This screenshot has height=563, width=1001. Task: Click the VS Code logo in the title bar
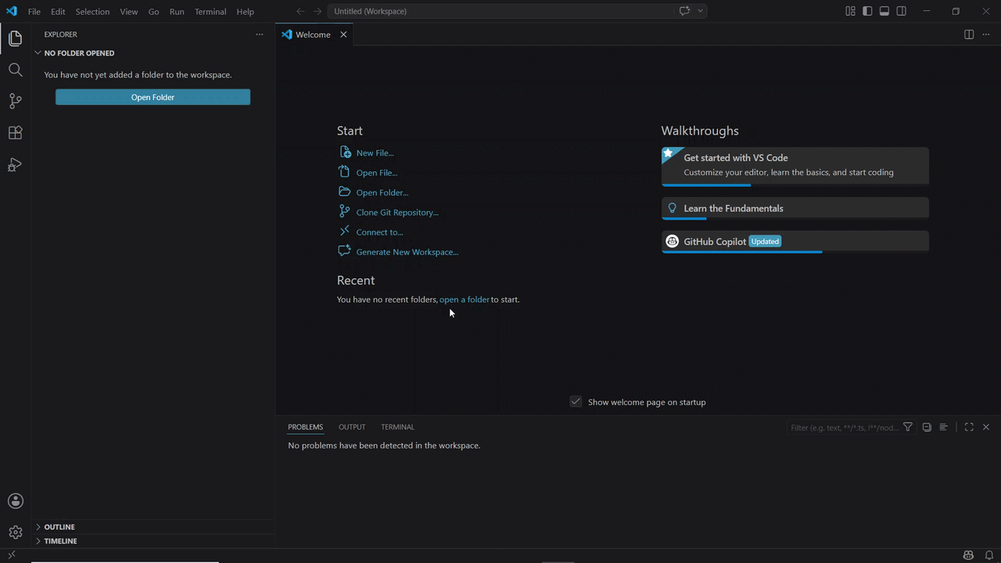click(11, 11)
